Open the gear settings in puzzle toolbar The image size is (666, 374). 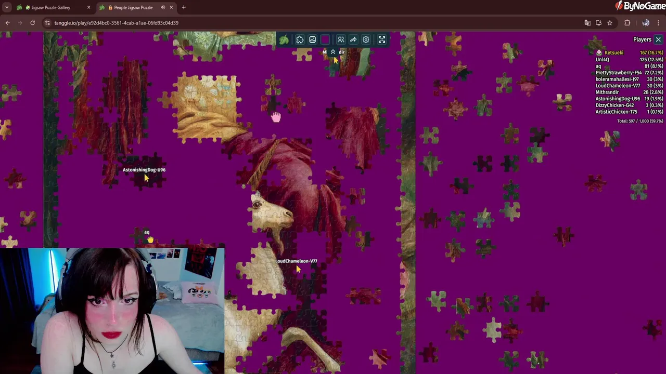366,39
